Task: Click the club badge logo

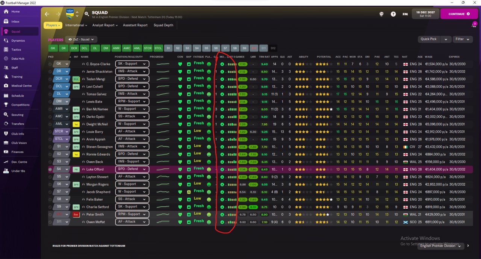Action: (x=70, y=14)
